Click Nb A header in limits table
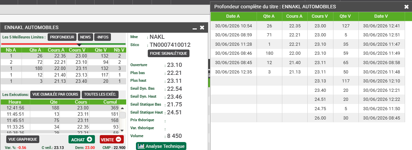The height and width of the screenshot is (150, 412). (11, 50)
